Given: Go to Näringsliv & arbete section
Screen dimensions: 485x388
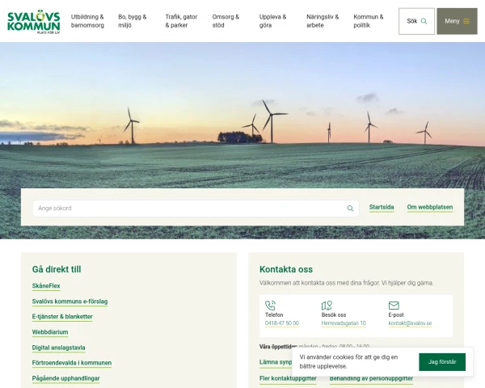Looking at the screenshot, I should tap(323, 21).
